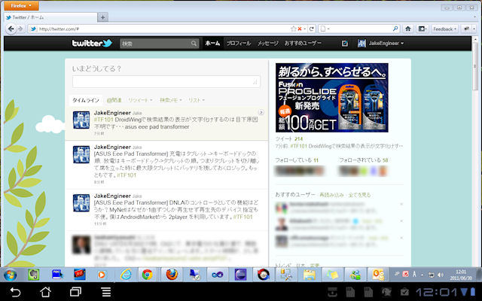
Task: Open a new browser tab
Action: [102, 17]
